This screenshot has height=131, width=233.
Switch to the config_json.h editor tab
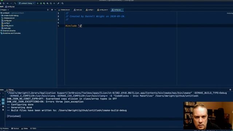click(103, 10)
